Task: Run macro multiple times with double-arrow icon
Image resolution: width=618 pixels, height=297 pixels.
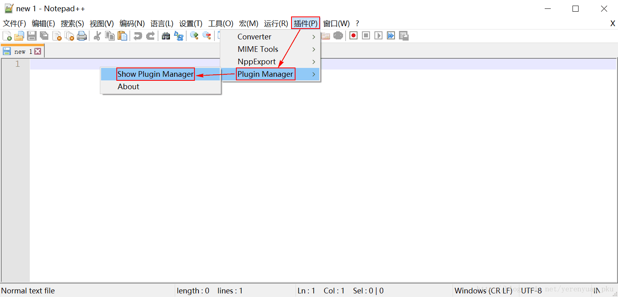Action: click(x=391, y=36)
